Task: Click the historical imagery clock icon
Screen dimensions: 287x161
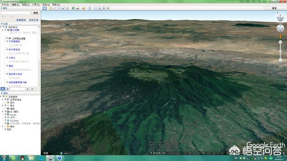Action: [x=73, y=8]
